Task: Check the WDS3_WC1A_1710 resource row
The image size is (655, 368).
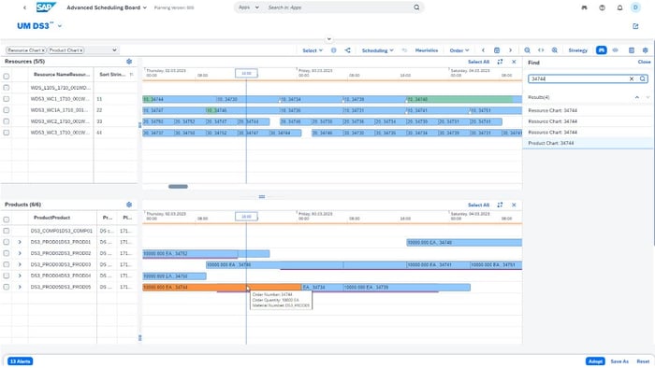Action: pos(7,110)
